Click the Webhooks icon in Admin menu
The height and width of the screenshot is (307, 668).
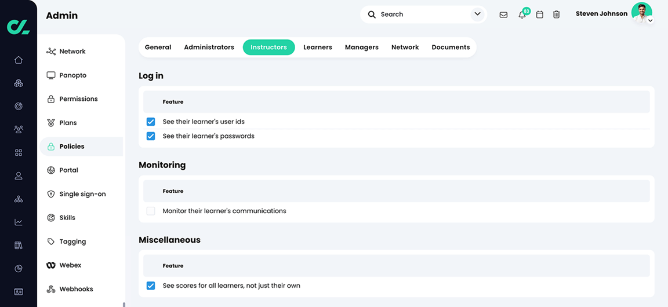pyautogui.click(x=51, y=289)
